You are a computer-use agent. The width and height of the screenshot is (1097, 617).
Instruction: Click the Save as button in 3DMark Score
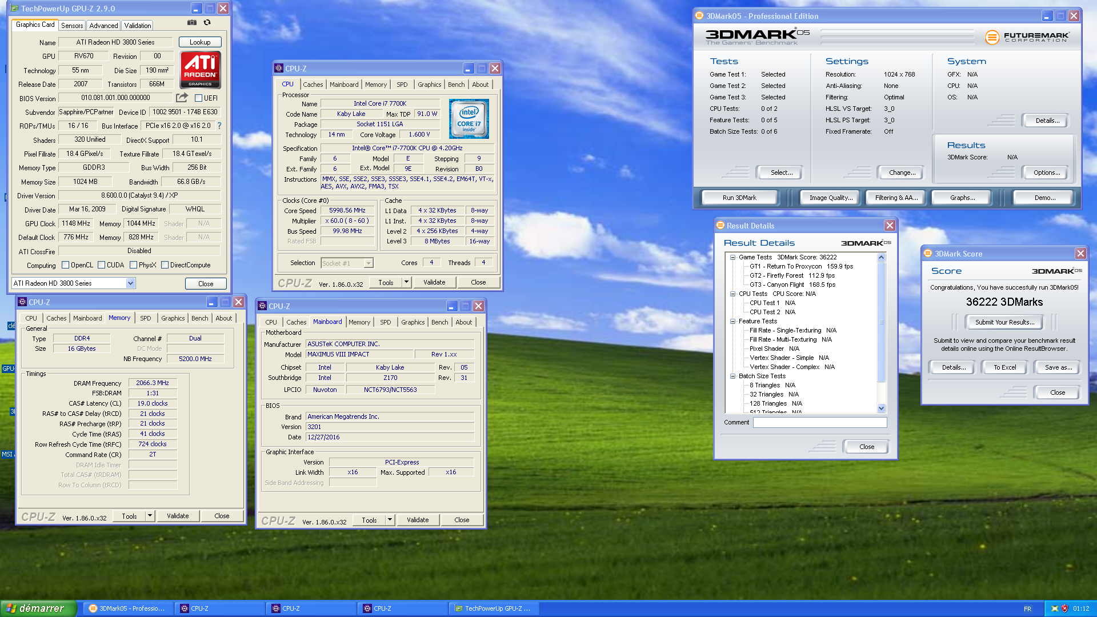(x=1058, y=367)
